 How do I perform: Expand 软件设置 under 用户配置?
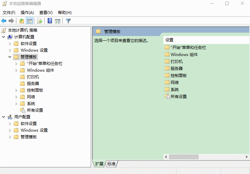(10, 124)
